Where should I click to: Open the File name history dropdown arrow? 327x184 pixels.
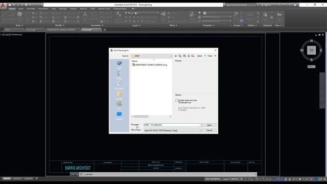[x=200, y=125]
